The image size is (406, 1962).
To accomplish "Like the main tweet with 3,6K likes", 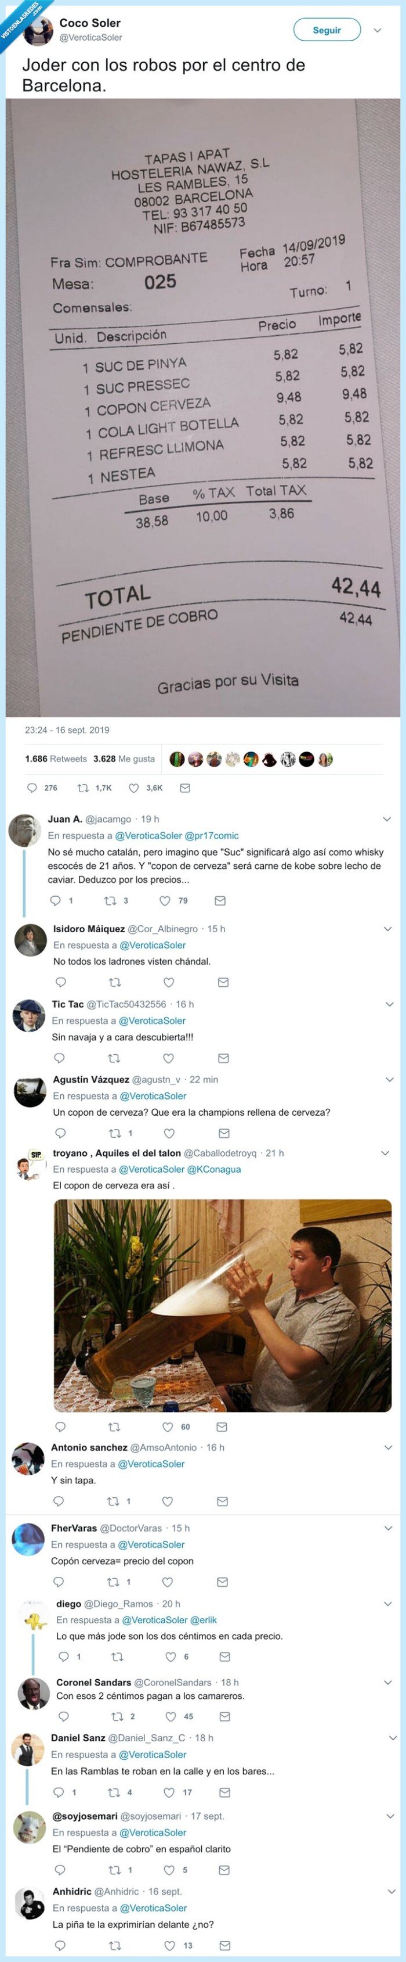I will (x=134, y=788).
